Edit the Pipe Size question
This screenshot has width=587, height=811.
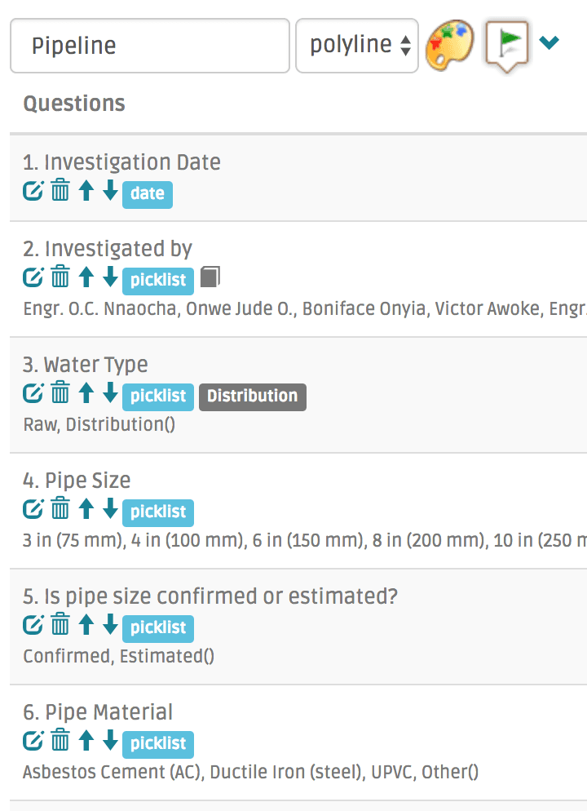(x=33, y=510)
